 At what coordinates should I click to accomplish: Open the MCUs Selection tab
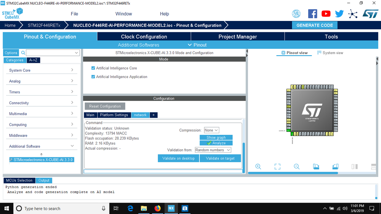click(19, 180)
